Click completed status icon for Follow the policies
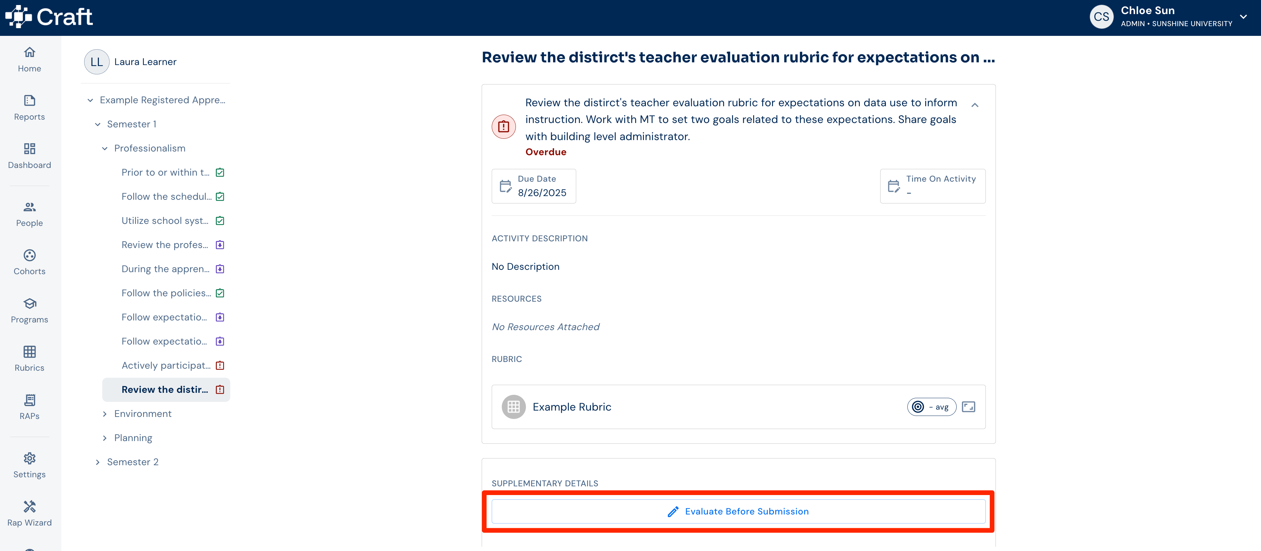1261x551 pixels. pos(220,293)
